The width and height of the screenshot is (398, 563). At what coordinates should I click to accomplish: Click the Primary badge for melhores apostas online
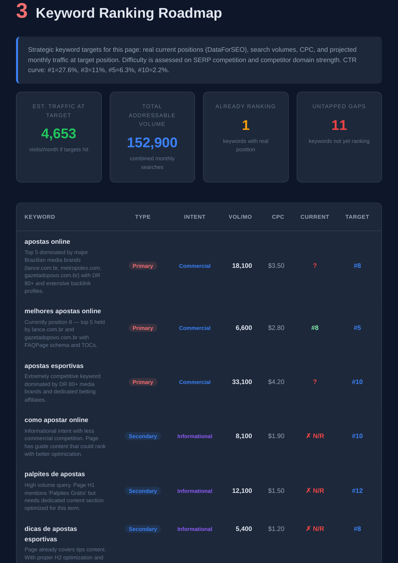143,328
